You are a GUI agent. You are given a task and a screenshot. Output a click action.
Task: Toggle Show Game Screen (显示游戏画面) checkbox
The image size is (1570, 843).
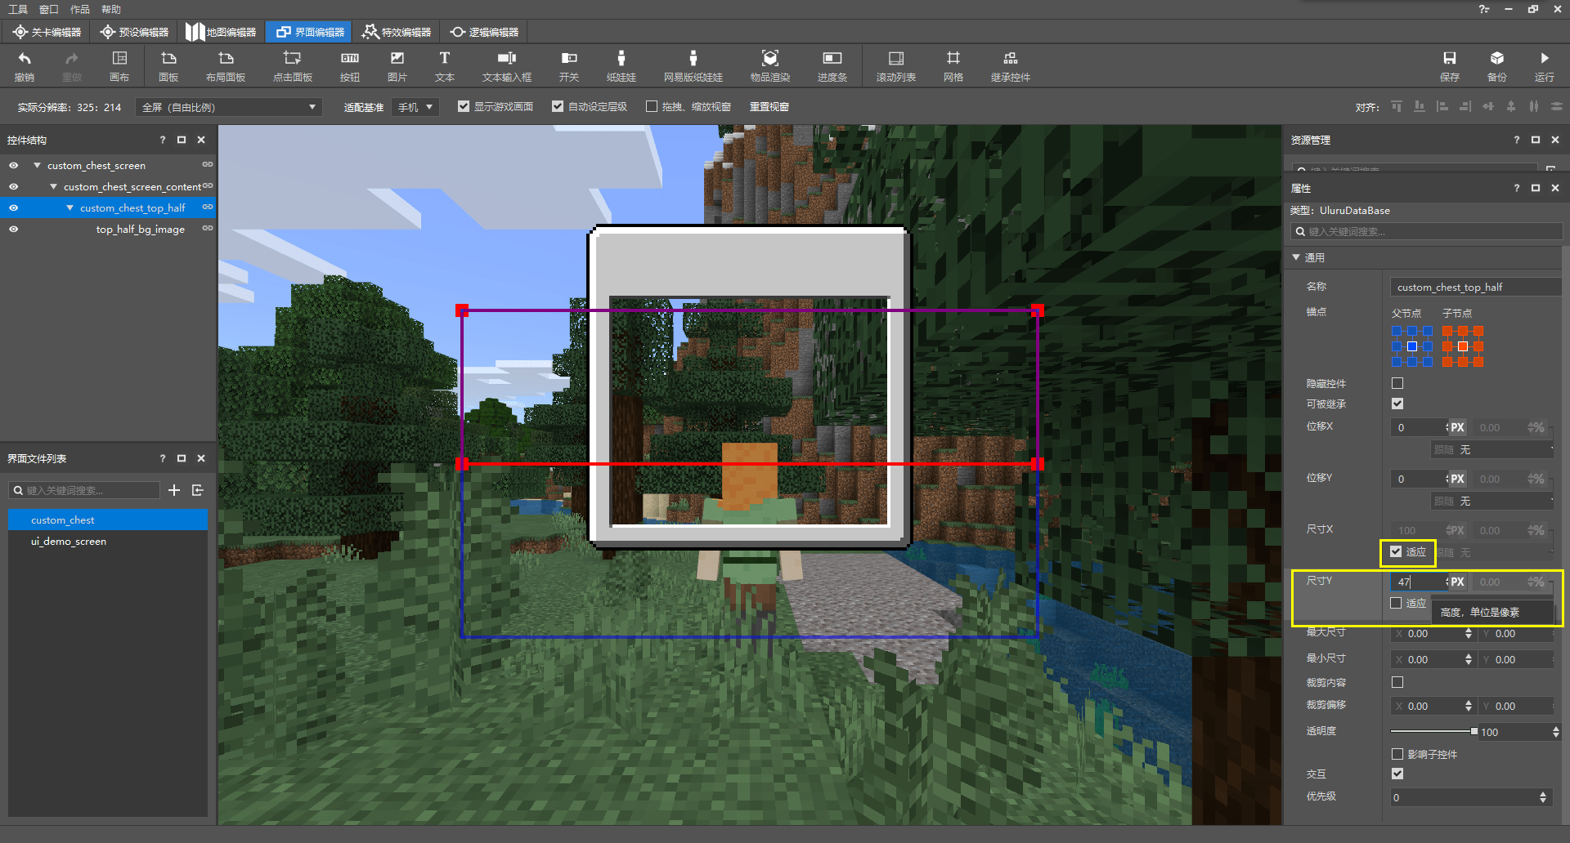click(464, 107)
